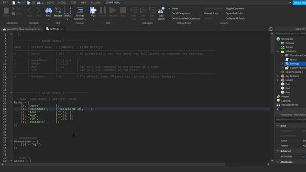The height and width of the screenshot is (172, 306).
Task: Expand the JayBestieee model
Action: click(x=278, y=76)
